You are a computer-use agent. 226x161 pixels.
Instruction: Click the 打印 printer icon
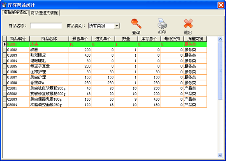(162, 23)
